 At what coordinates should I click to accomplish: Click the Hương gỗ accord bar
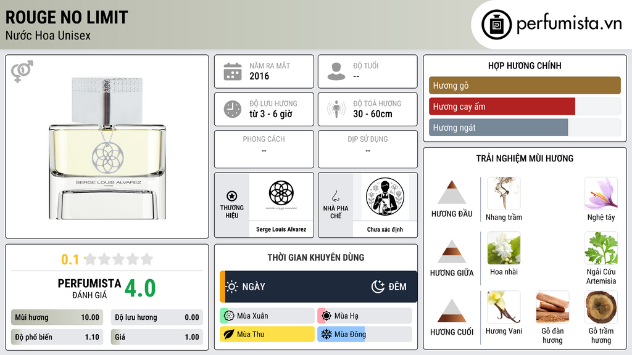coord(525,85)
